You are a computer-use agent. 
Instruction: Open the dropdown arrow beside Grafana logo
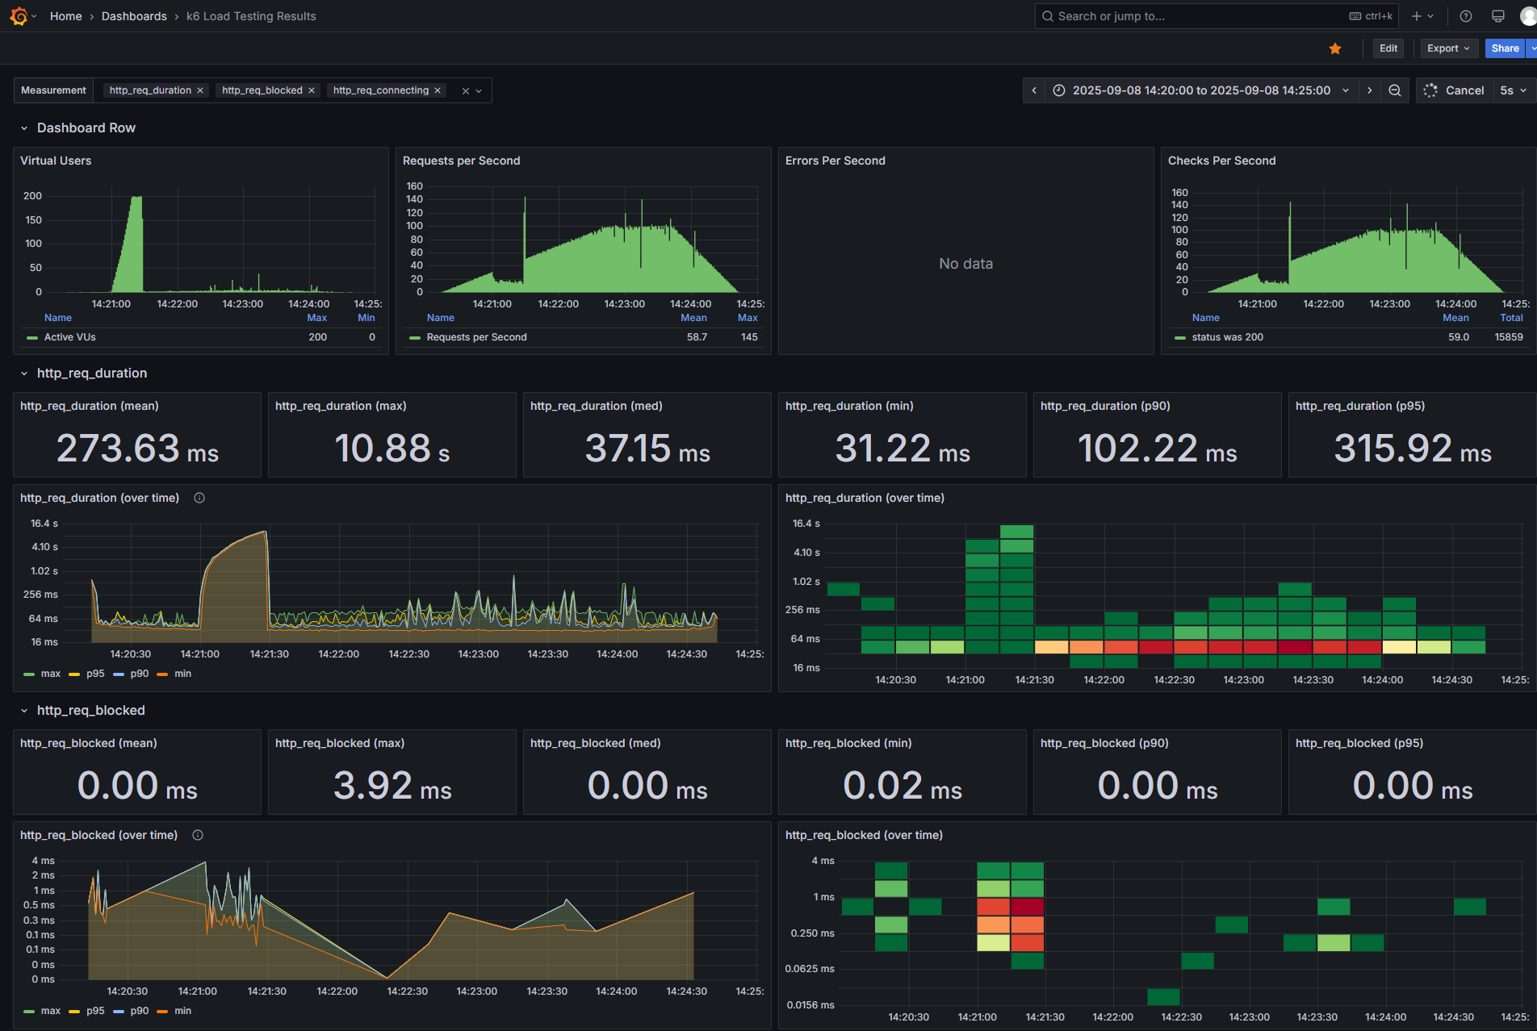coord(34,16)
